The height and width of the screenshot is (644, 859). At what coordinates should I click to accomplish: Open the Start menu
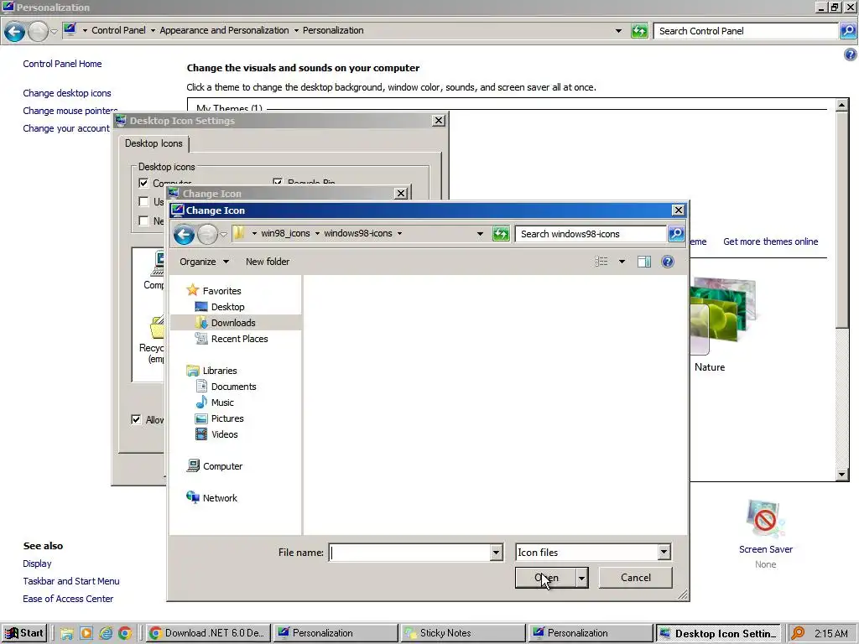(23, 633)
